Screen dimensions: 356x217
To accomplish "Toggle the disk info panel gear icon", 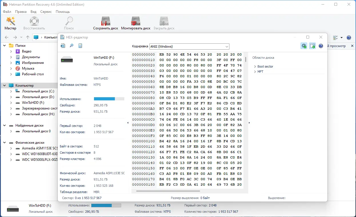I will (x=304, y=46).
